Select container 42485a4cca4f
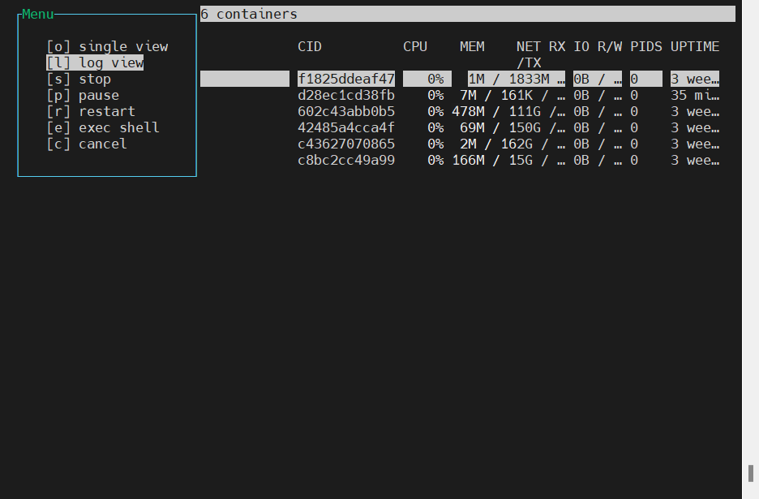The image size is (759, 499). tap(346, 128)
